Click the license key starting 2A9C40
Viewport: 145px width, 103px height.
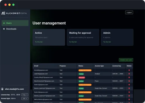[x=118, y=74]
